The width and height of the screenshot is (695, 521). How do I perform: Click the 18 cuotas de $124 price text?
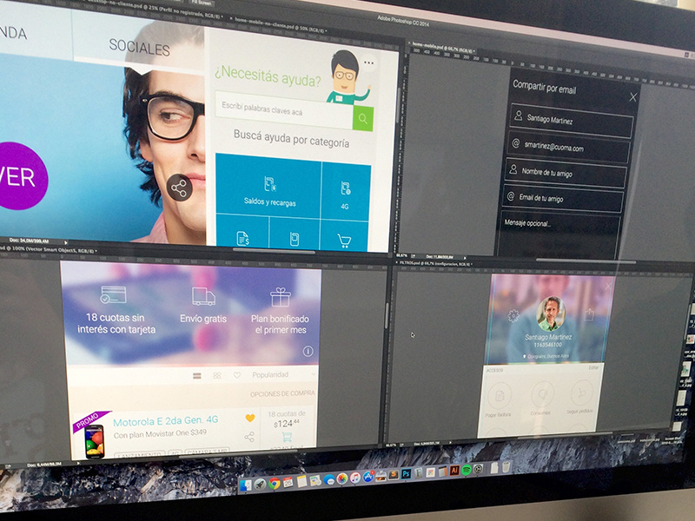coord(287,419)
